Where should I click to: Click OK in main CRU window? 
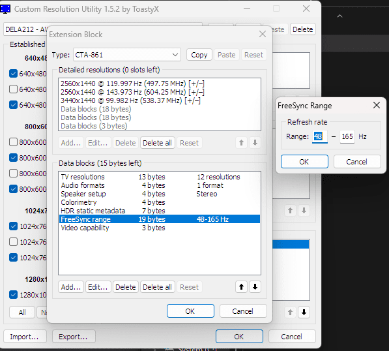[239, 337]
